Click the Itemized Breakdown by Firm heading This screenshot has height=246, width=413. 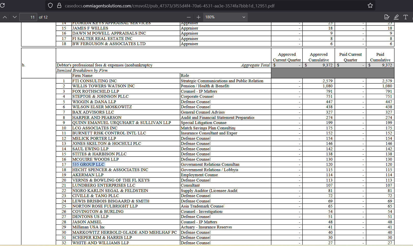82,71
